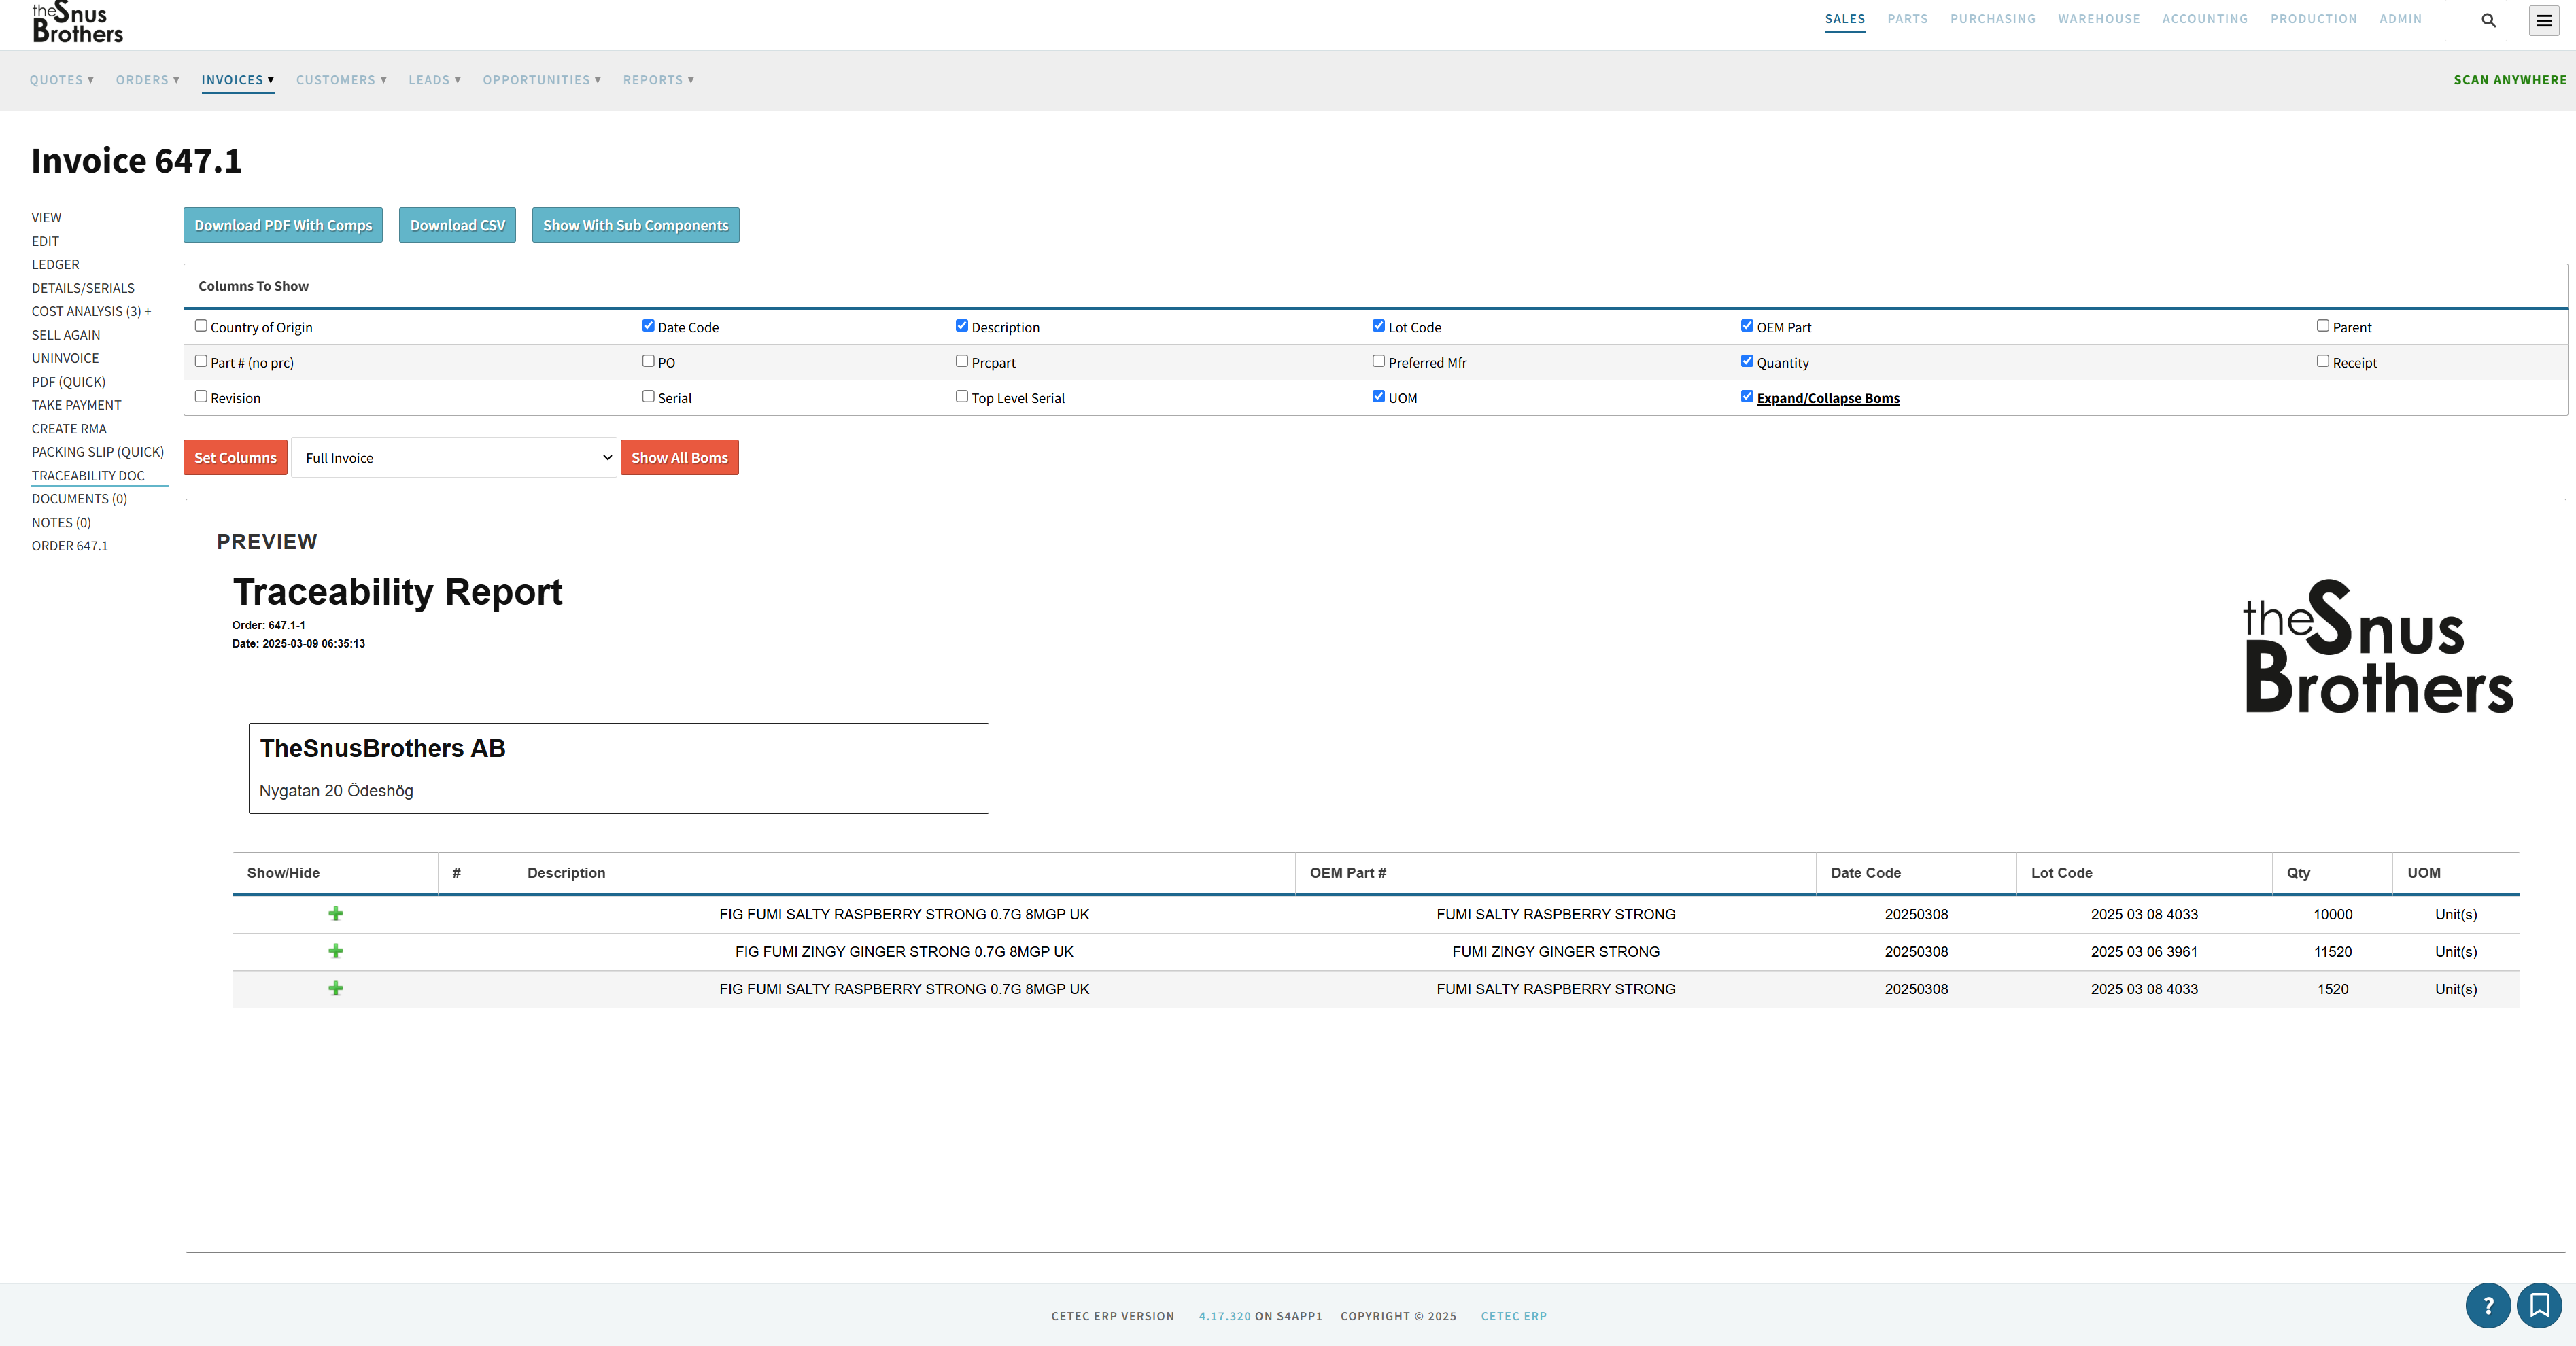Switch to the Warehouse module tab
Image resolution: width=2576 pixels, height=1346 pixels.
(2099, 19)
